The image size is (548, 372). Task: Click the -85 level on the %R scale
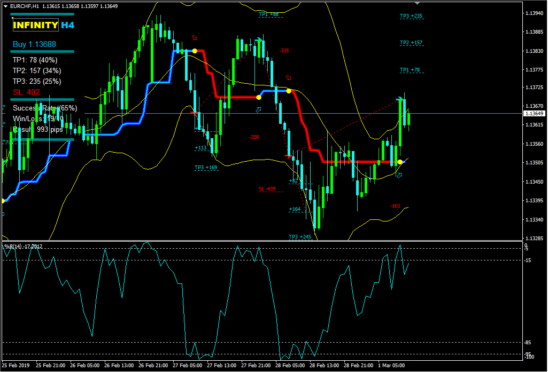[528, 343]
